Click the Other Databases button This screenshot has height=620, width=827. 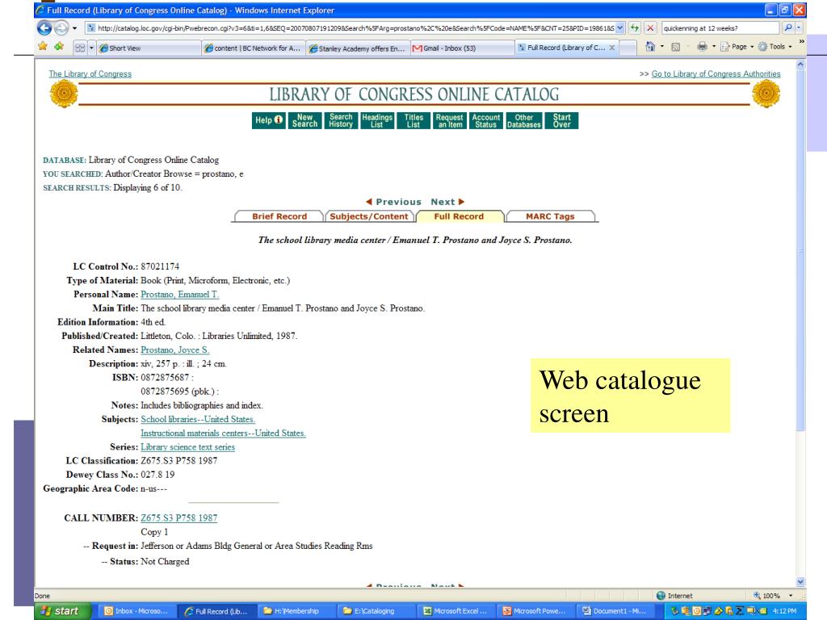[523, 120]
